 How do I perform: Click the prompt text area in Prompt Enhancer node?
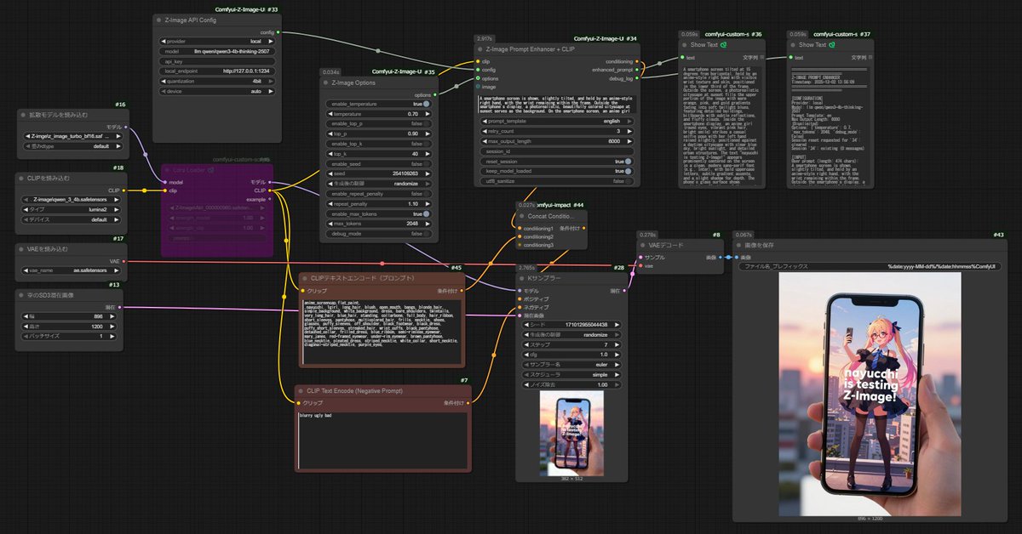pyautogui.click(x=557, y=105)
